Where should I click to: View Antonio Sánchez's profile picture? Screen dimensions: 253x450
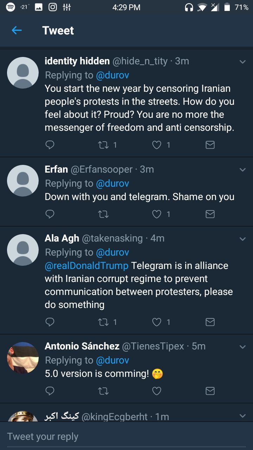tap(23, 358)
